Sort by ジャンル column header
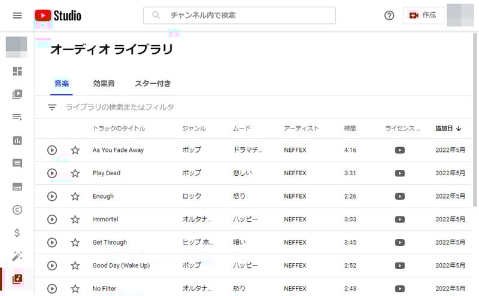The height and width of the screenshot is (296, 479). tap(194, 129)
